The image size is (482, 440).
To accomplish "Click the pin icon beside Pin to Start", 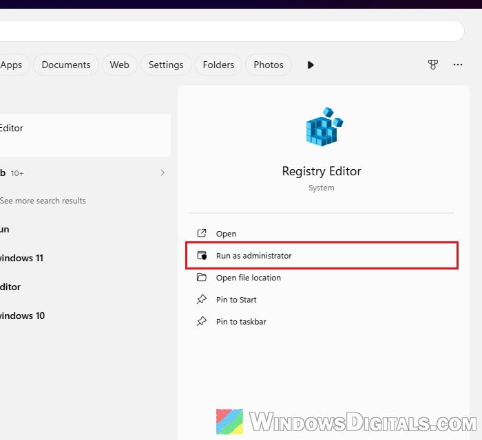I will [x=202, y=299].
